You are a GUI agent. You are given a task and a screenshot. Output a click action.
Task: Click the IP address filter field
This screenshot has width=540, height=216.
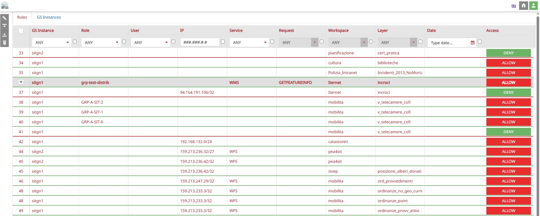[x=200, y=42]
